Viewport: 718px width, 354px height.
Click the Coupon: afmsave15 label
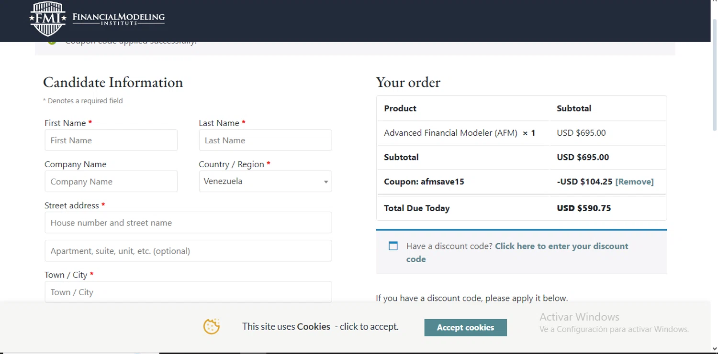[424, 182]
